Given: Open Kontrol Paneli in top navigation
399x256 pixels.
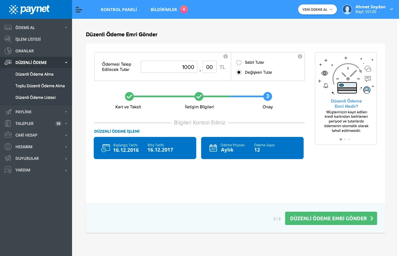Looking at the screenshot, I should pyautogui.click(x=119, y=10).
